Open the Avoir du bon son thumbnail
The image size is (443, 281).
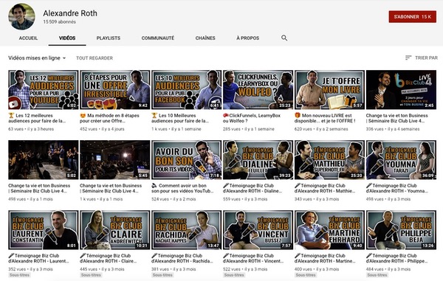(187, 160)
